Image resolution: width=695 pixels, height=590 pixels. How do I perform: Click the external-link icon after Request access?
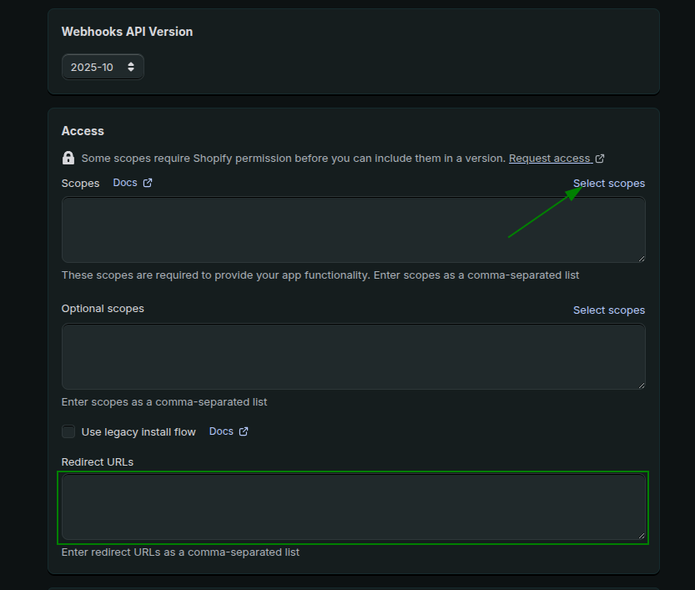(x=598, y=157)
